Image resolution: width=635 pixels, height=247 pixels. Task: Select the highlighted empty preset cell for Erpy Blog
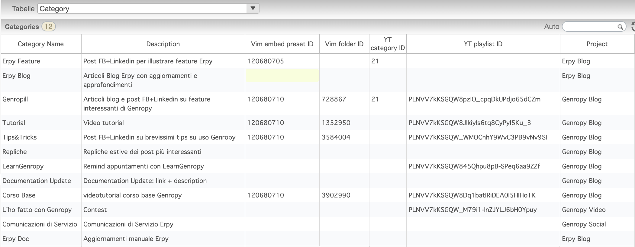click(x=282, y=76)
